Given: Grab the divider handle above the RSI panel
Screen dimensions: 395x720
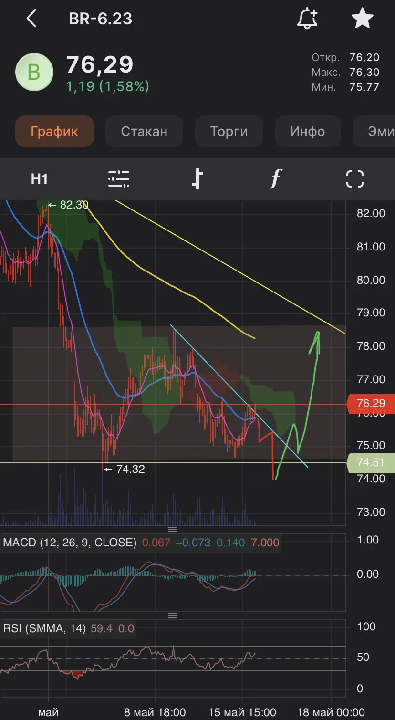Looking at the screenshot, I should (173, 616).
